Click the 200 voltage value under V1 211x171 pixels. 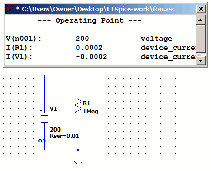click(55, 130)
